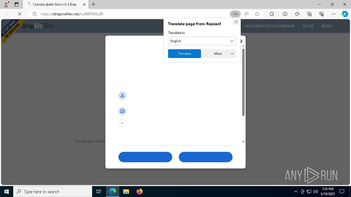Close the Xeno-v1.2.0.zip tab
The width and height of the screenshot is (351, 197).
84,4
